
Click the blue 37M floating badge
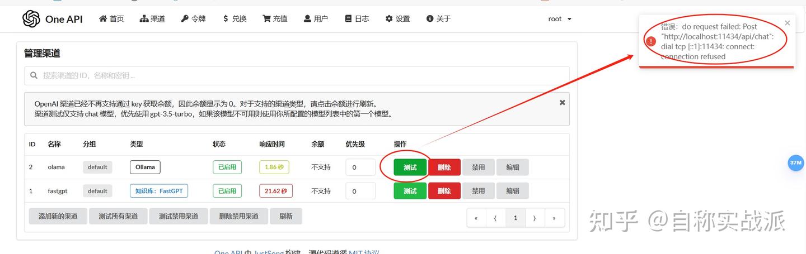click(x=795, y=163)
